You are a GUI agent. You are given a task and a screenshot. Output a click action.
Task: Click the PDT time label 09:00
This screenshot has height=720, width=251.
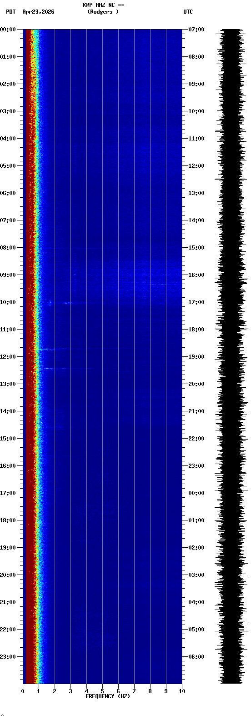point(8,275)
